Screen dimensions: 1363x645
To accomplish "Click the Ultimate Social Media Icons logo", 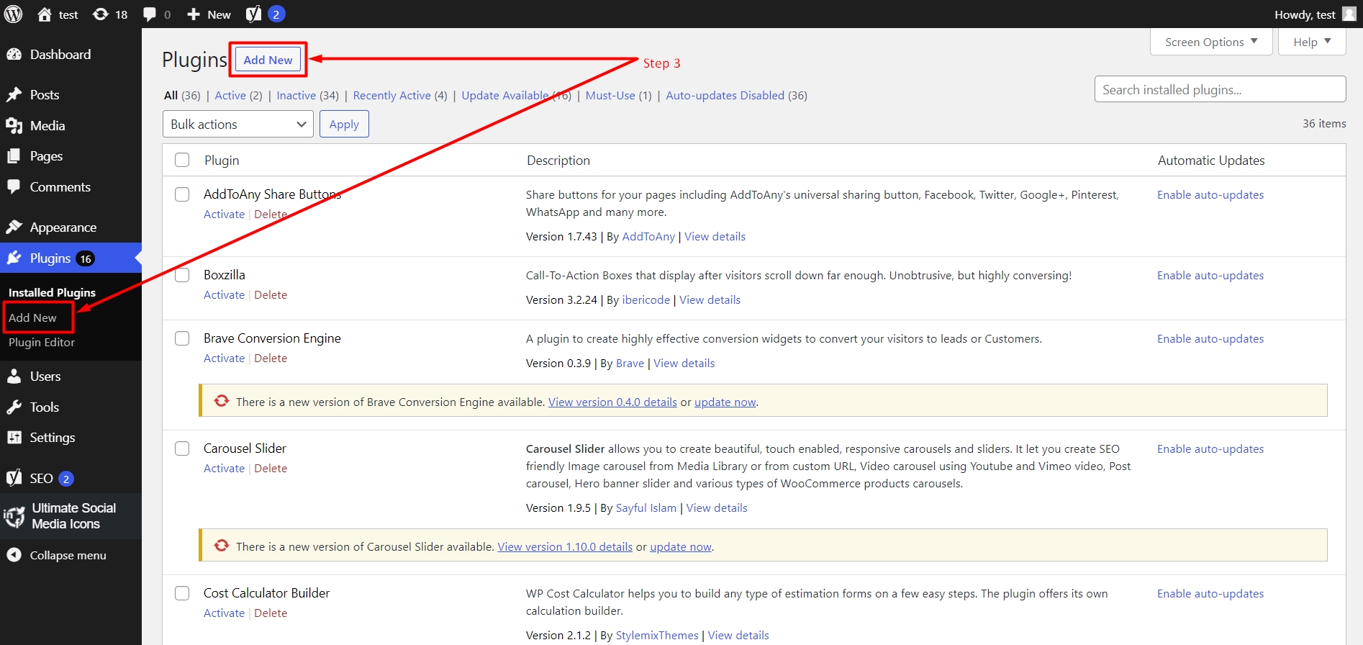I will [14, 516].
